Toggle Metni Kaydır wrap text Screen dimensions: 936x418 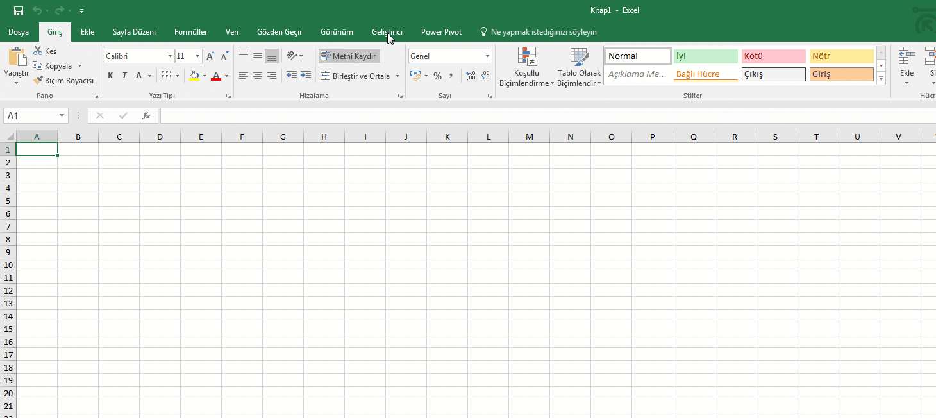tap(349, 56)
